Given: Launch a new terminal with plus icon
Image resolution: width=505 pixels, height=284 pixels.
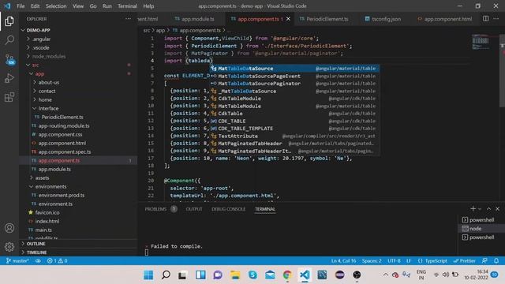Looking at the screenshot, I should (473, 209).
